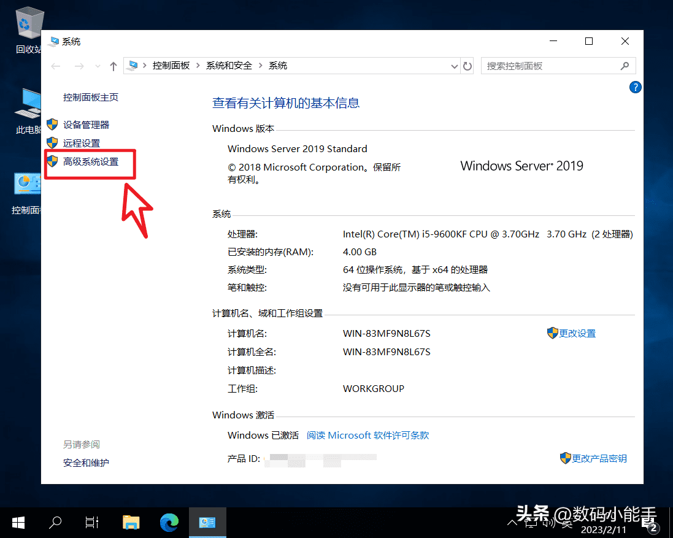
Task: Click the chevron after 系统和安全 breadcrumb
Action: click(x=260, y=66)
